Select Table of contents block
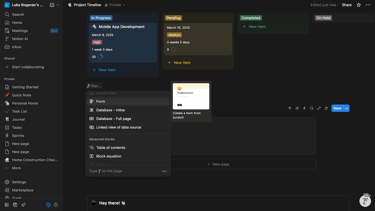Screen dimensions: 375x211 111,148
